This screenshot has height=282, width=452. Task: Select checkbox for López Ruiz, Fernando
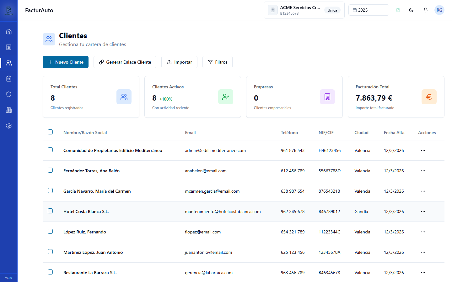(50, 231)
